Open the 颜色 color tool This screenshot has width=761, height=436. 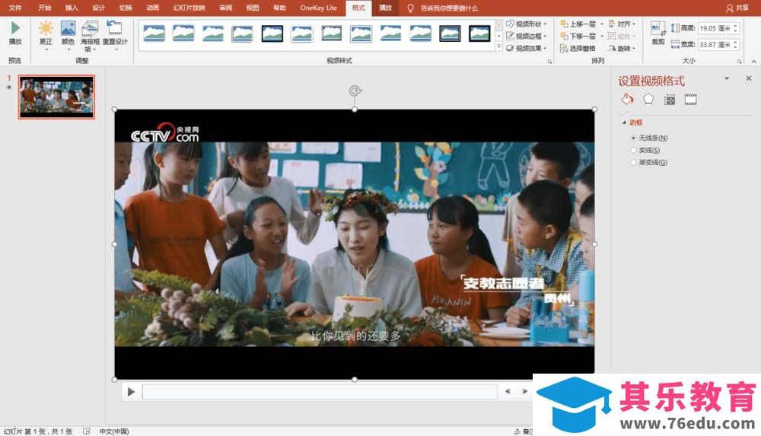68,35
